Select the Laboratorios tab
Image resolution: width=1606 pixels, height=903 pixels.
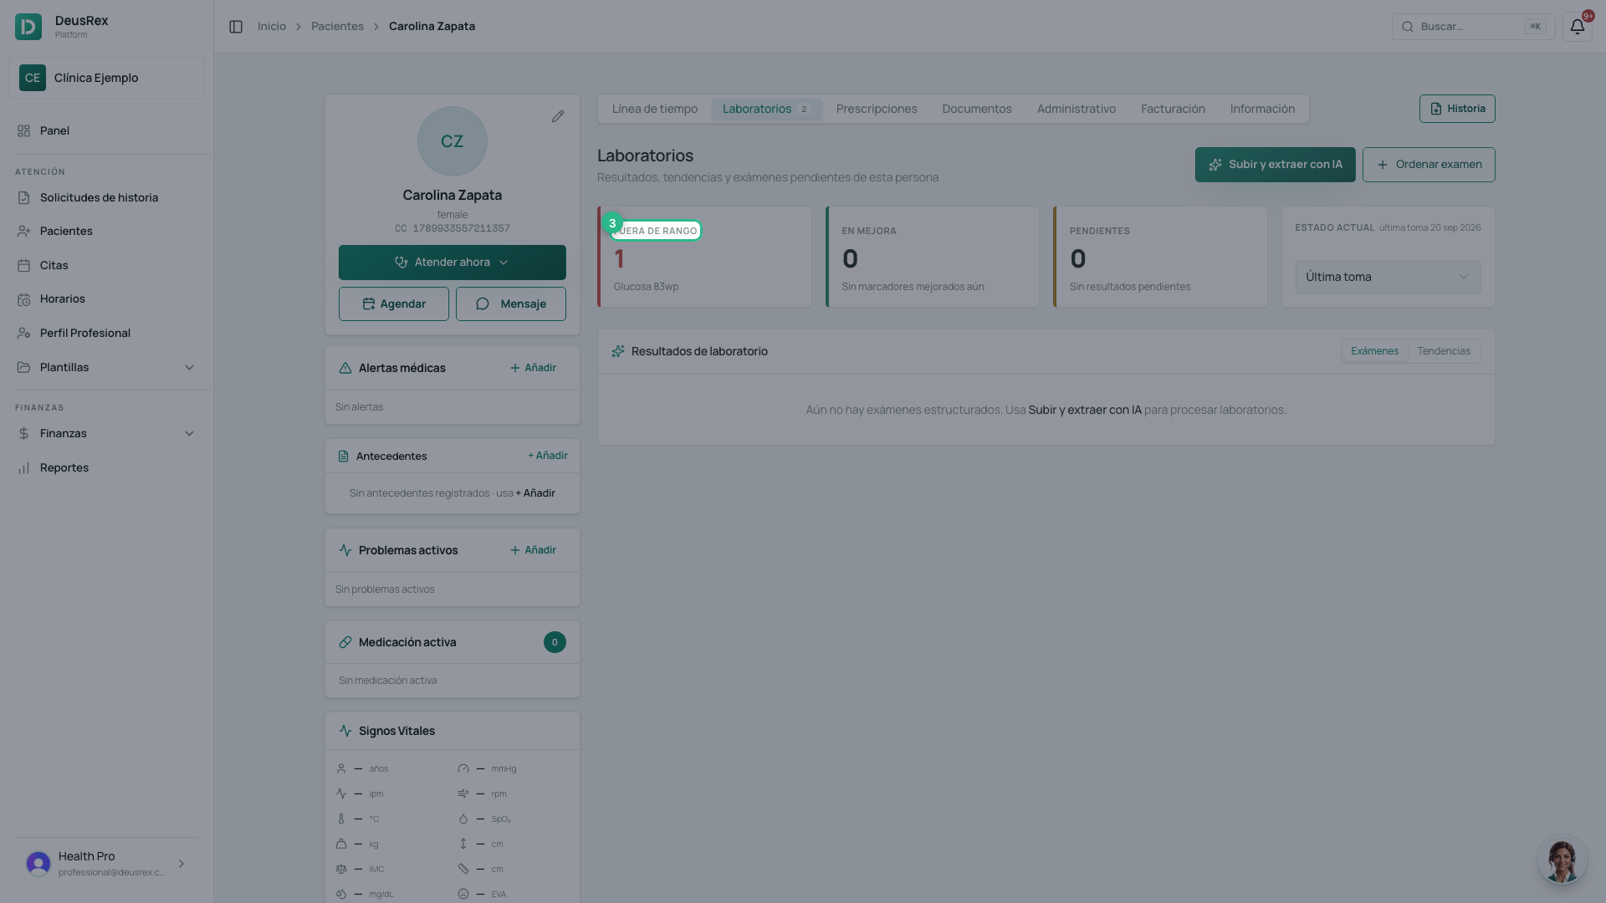pos(766,109)
